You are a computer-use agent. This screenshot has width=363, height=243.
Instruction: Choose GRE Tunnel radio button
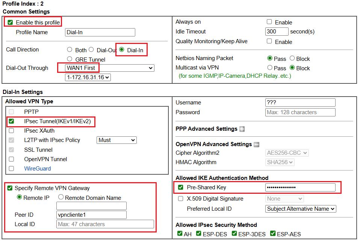point(70,59)
